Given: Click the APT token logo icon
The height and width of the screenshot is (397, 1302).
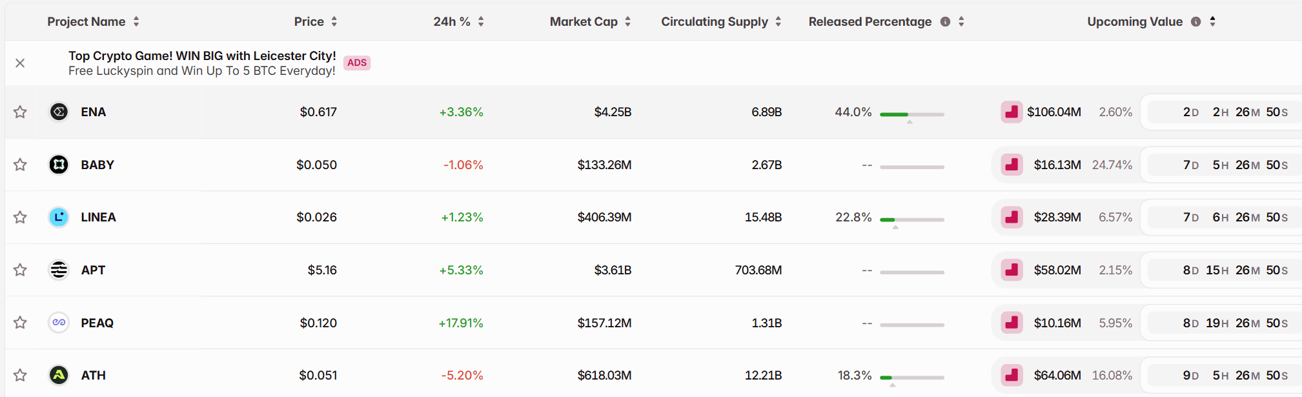Looking at the screenshot, I should coord(59,270).
